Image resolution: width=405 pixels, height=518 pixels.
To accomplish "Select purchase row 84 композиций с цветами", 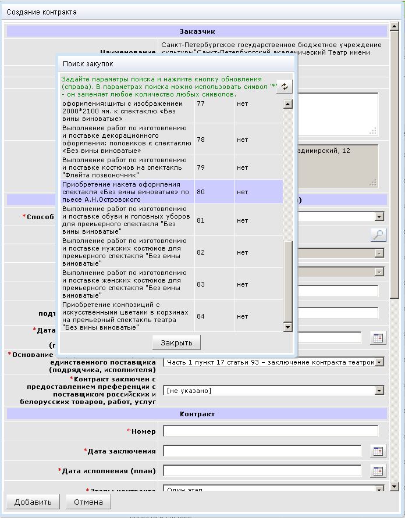I will point(172,316).
